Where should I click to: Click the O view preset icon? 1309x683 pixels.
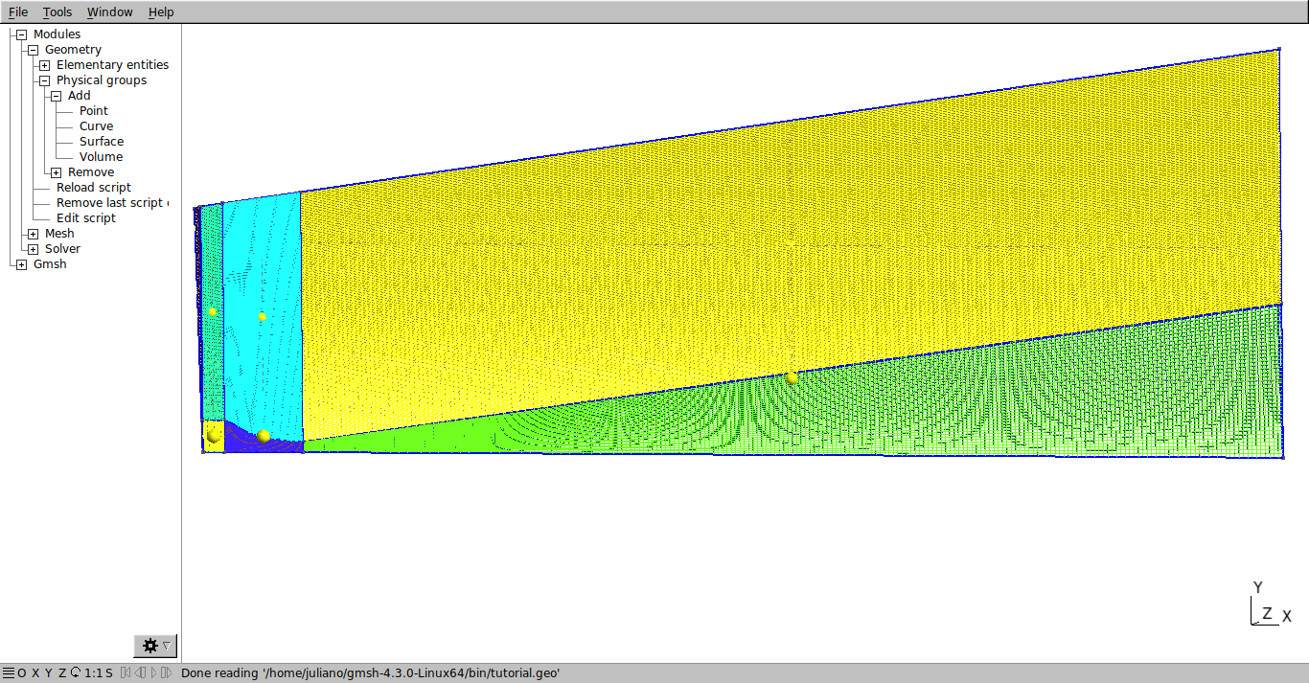(22, 673)
